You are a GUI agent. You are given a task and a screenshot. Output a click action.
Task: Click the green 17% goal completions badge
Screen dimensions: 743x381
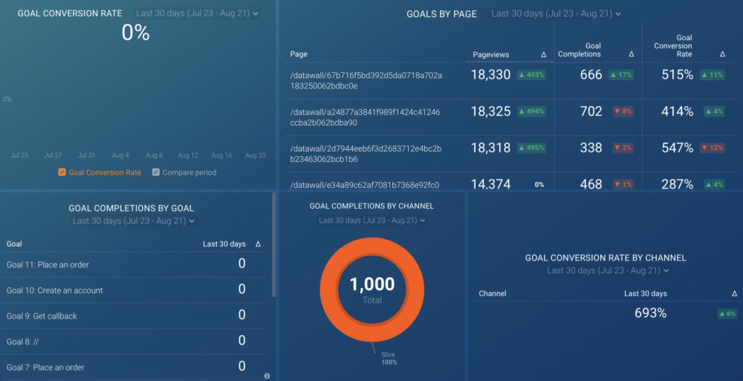(623, 75)
